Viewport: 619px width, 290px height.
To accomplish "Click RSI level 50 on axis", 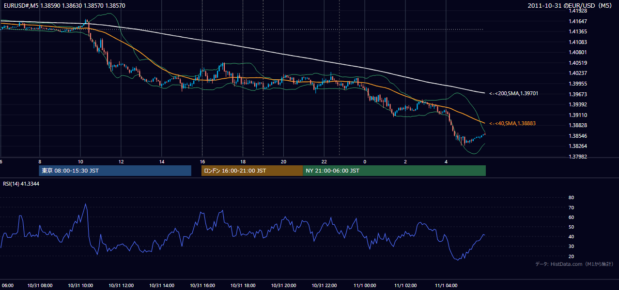I will (571, 227).
